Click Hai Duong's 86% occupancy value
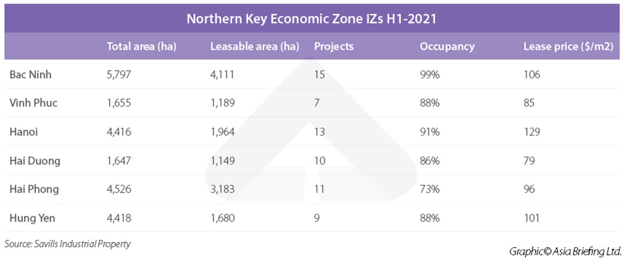The image size is (623, 264). (429, 161)
